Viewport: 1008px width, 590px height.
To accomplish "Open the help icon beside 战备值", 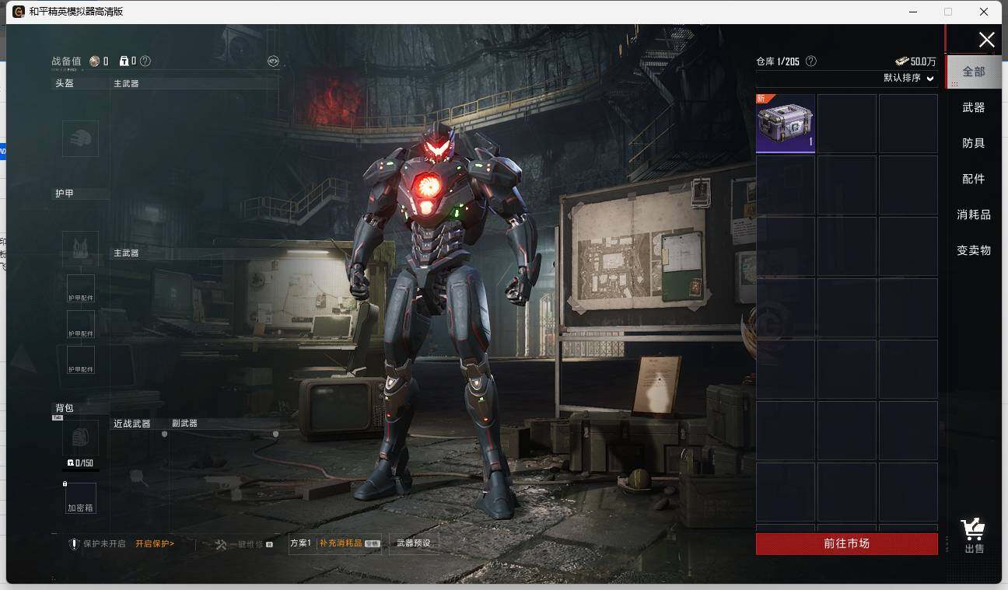I will point(145,61).
